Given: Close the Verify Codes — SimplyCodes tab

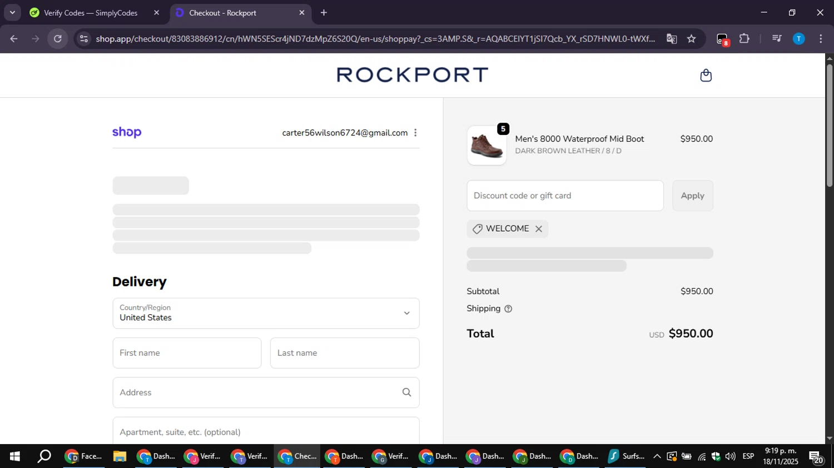Looking at the screenshot, I should point(156,13).
